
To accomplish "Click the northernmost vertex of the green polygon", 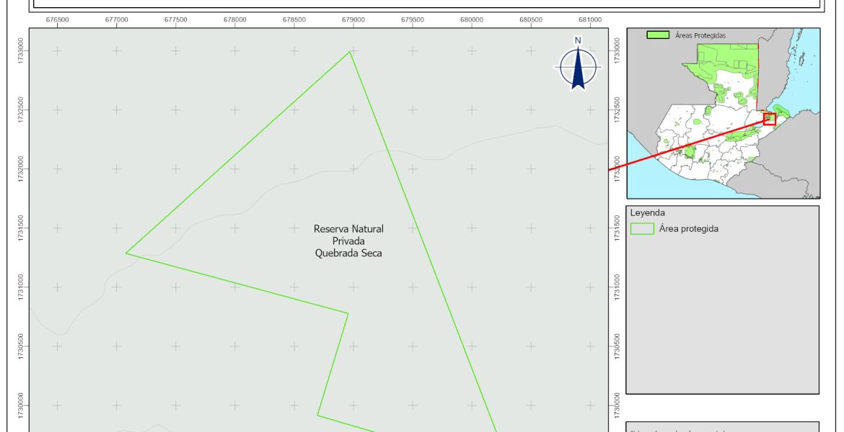I will click(x=350, y=52).
